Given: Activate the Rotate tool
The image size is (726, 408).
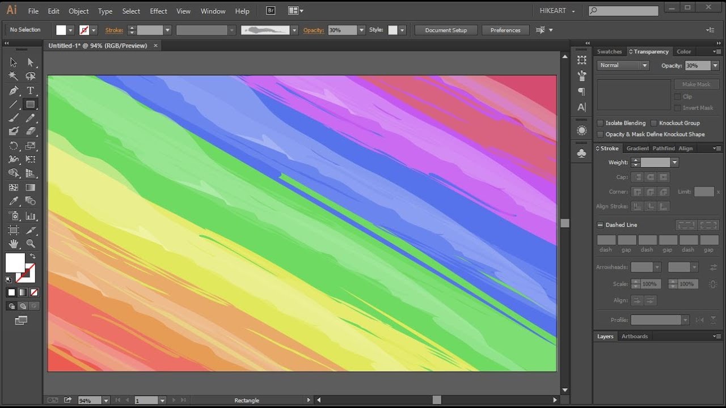Looking at the screenshot, I should pos(14,146).
